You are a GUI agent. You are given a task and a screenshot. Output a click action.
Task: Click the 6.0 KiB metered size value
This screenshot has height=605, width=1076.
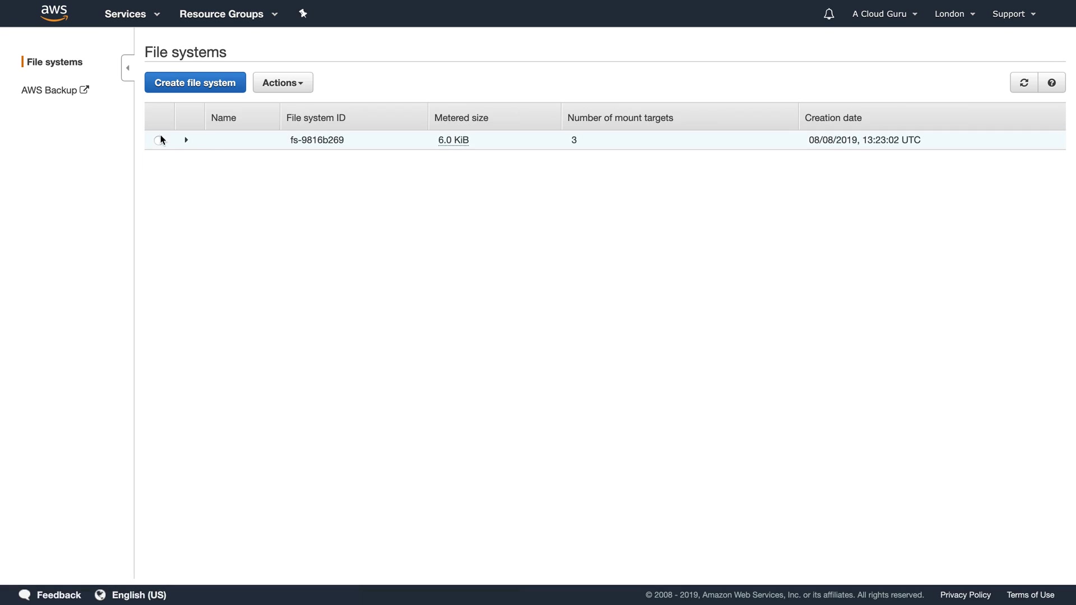point(453,140)
